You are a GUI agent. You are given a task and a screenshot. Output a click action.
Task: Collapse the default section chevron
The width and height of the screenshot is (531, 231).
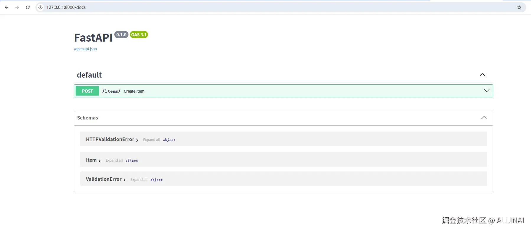[483, 75]
